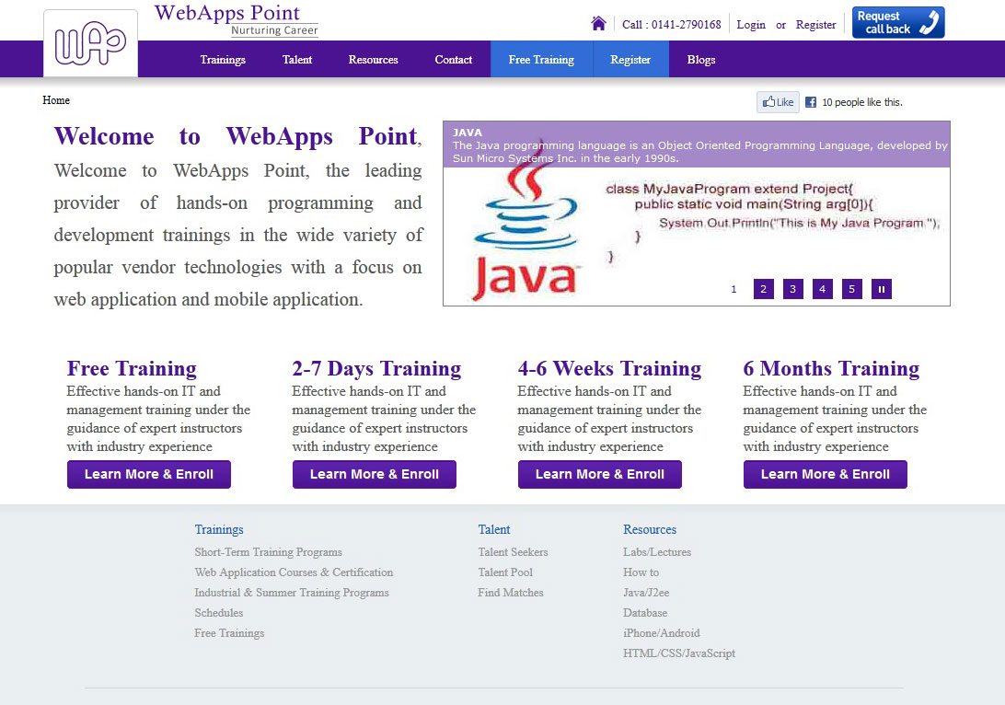Jump to slide 5 in the banner
Screen dimensions: 1005x705
click(x=852, y=289)
